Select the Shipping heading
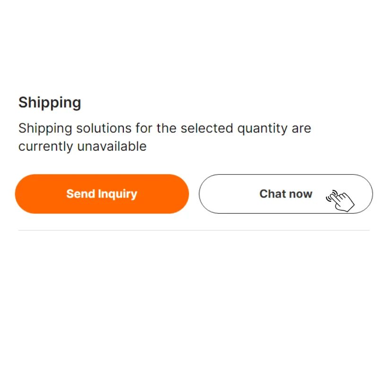Viewport: 378px width, 378px height. pos(50,103)
